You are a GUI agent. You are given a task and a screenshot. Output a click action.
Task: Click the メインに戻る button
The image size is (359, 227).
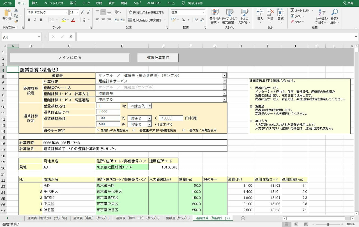click(x=70, y=57)
